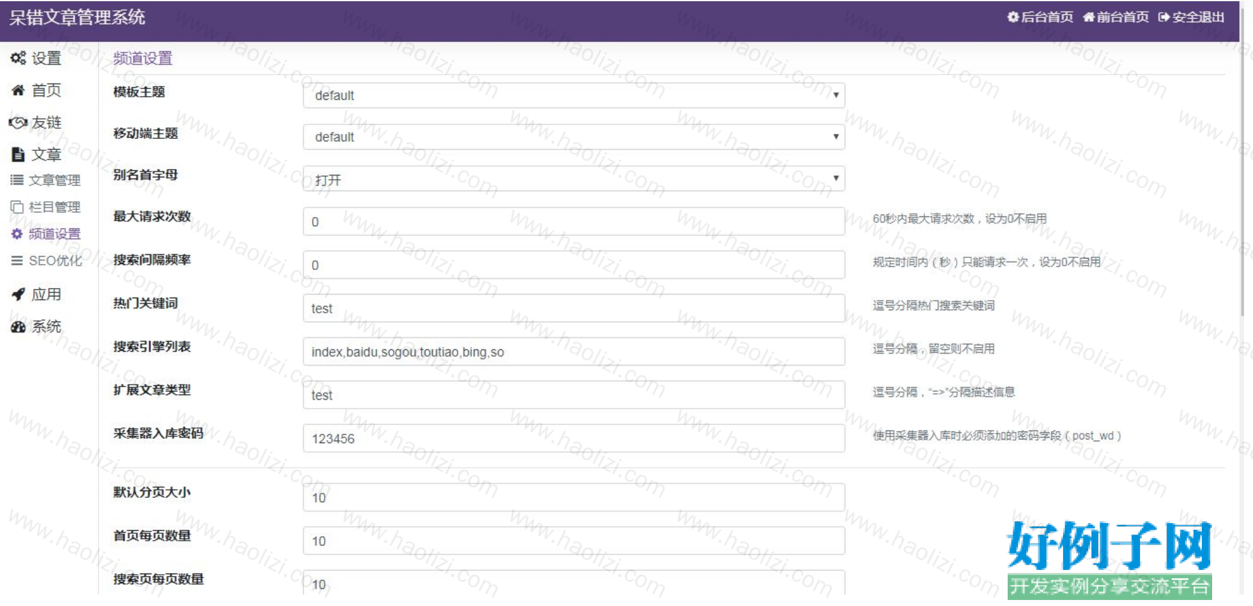
Task: Click the hint mentioning post_wd
Action: (997, 435)
